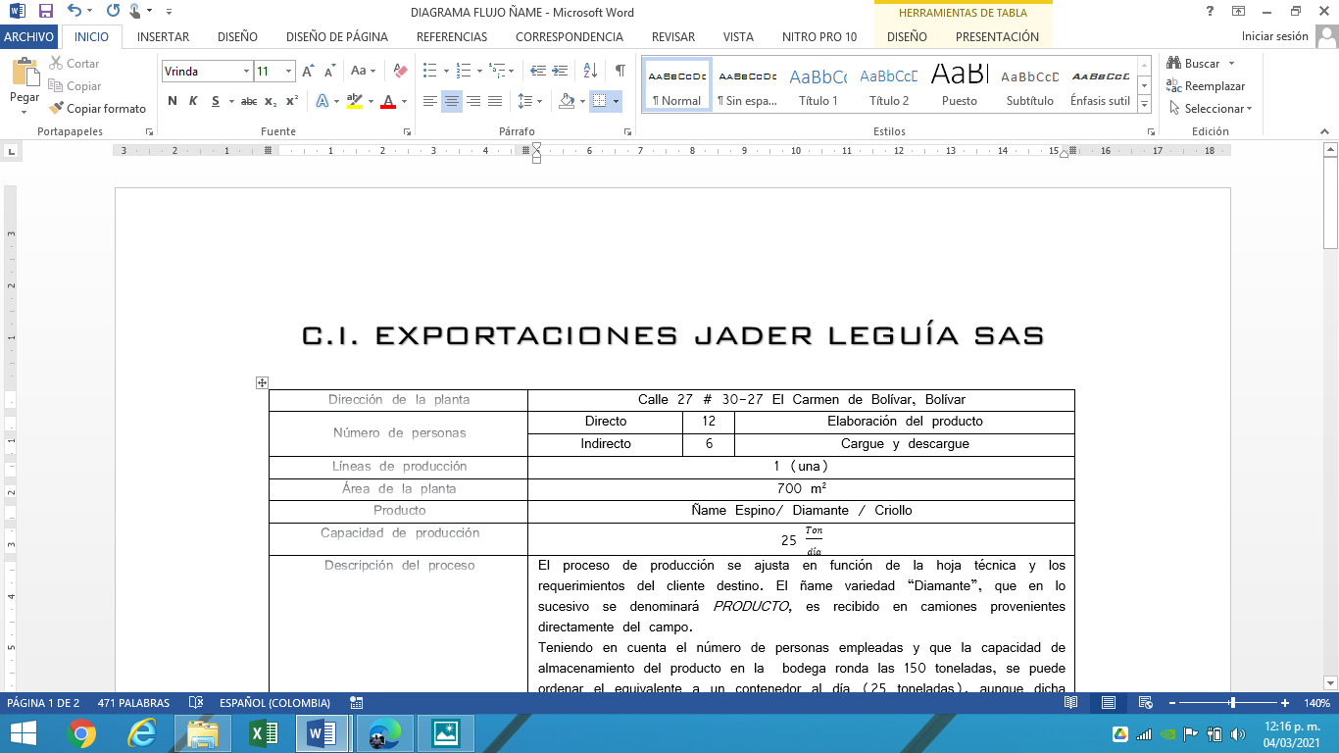Open the 471 PALABRAS word count
The image size is (1339, 753).
pos(133,703)
